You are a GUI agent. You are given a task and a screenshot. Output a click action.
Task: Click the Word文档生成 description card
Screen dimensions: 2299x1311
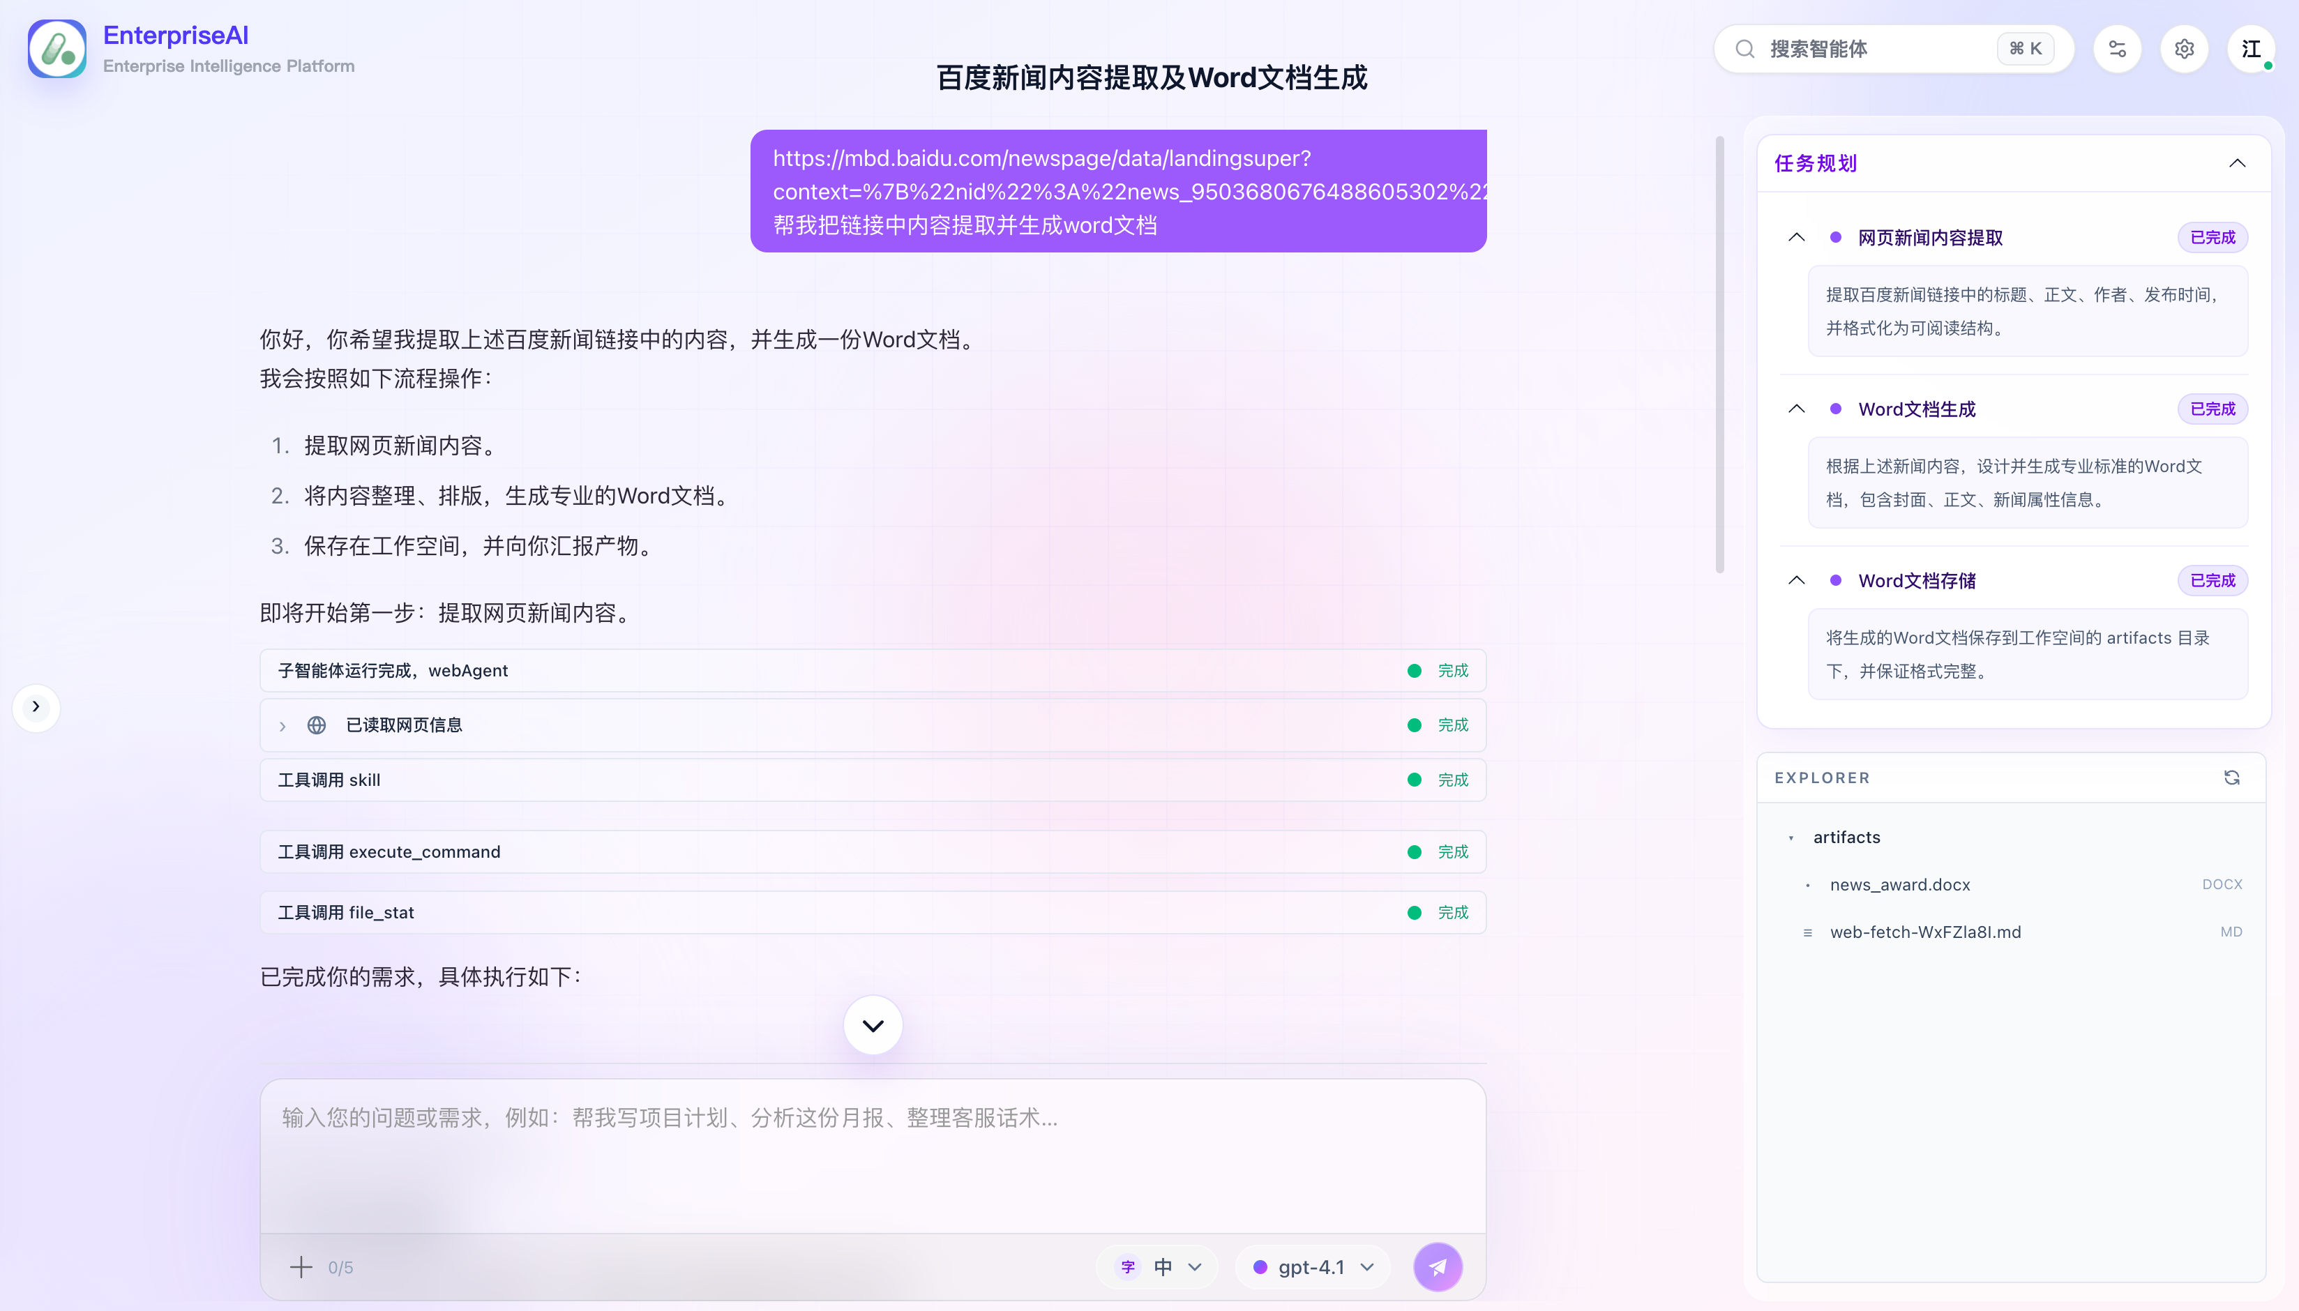[x=2027, y=483]
